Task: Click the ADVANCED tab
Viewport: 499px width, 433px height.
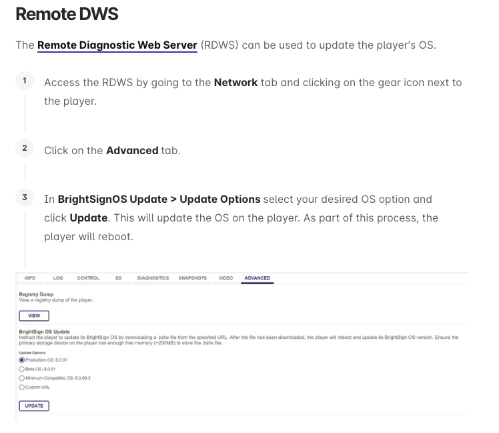Action: coord(257,278)
